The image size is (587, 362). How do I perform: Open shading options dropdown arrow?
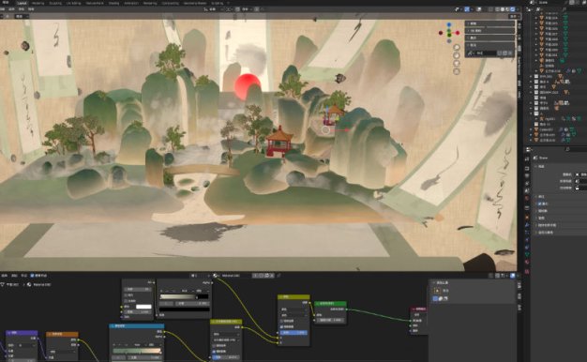(518, 9)
